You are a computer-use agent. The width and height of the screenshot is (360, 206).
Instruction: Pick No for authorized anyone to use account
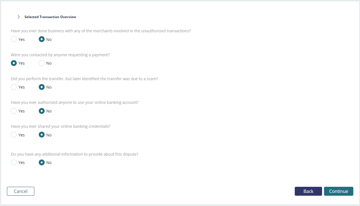click(x=42, y=111)
